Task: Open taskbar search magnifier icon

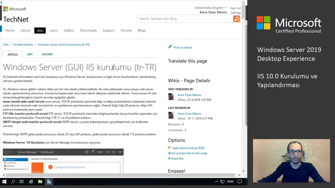Action: 13,181
